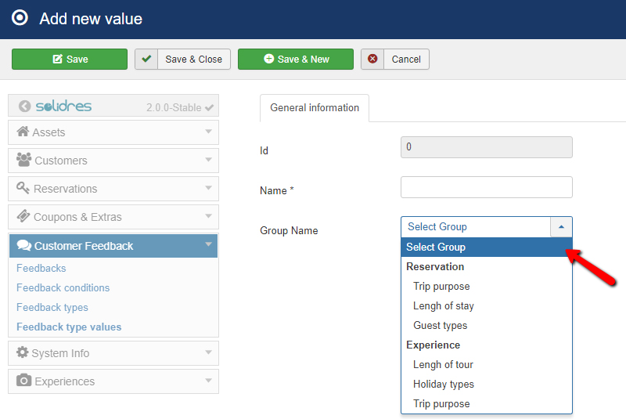Choose the Holiday types option
Screen dimensions: 626x419
point(444,385)
